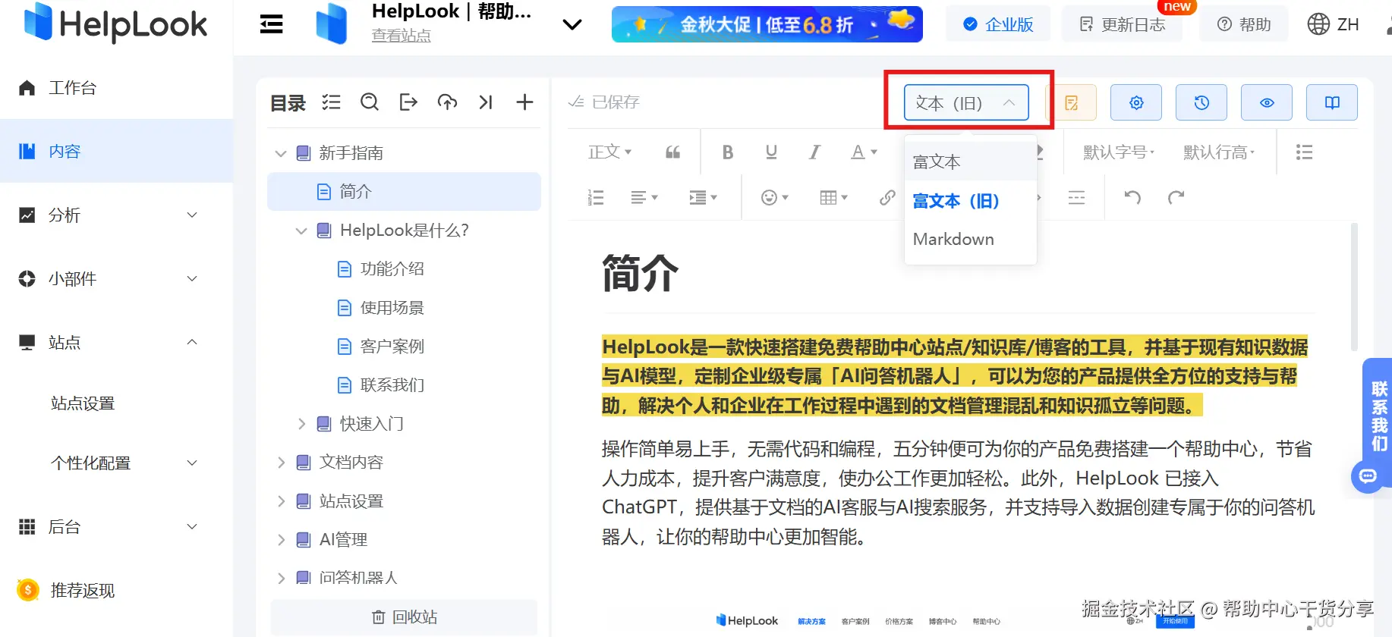Expand the 站点设置 catalog folder
The width and height of the screenshot is (1392, 637).
[x=281, y=501]
